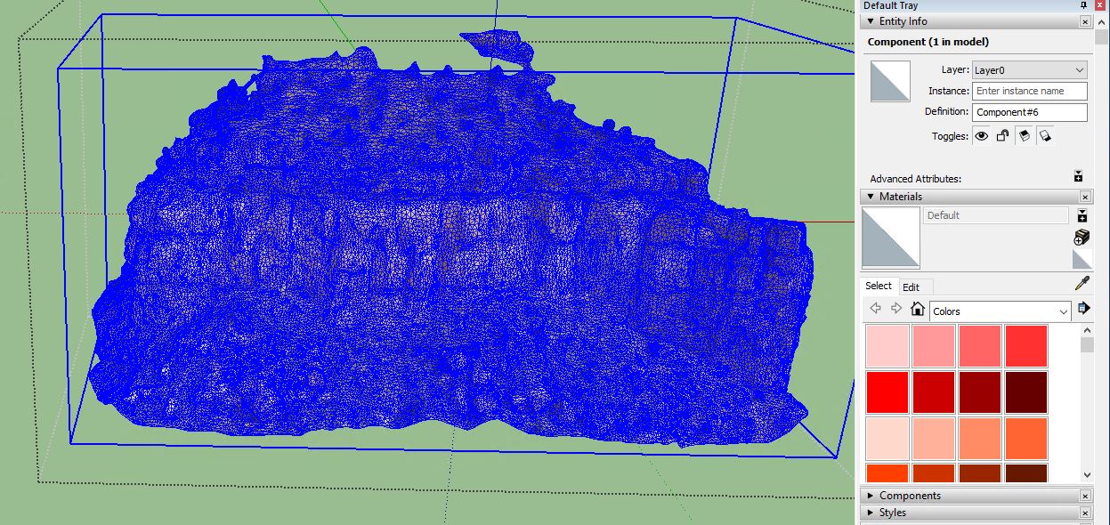Open the Layer dropdown showing Layer0
1110x525 pixels.
click(1030, 69)
